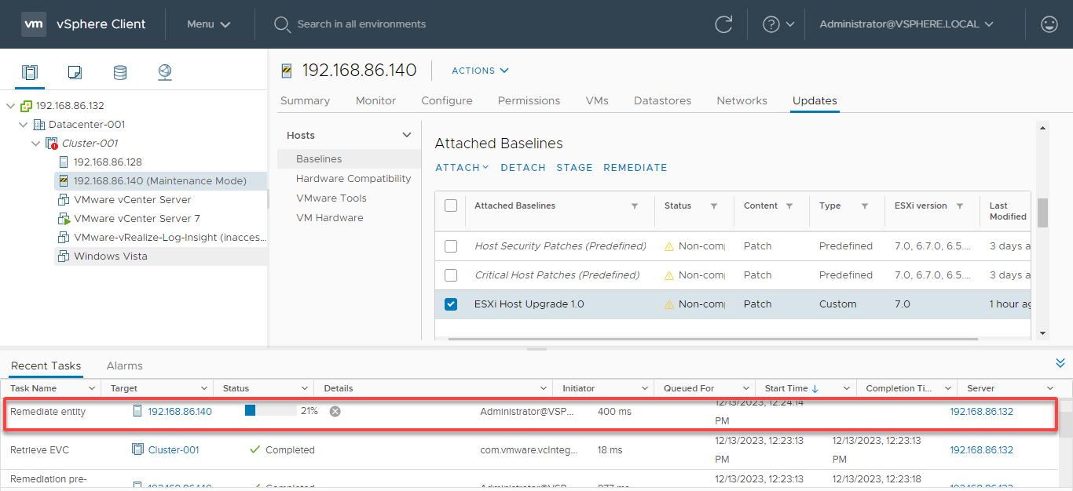Select Hardware Compatibility in Updates sidebar
1073x491 pixels.
click(353, 179)
